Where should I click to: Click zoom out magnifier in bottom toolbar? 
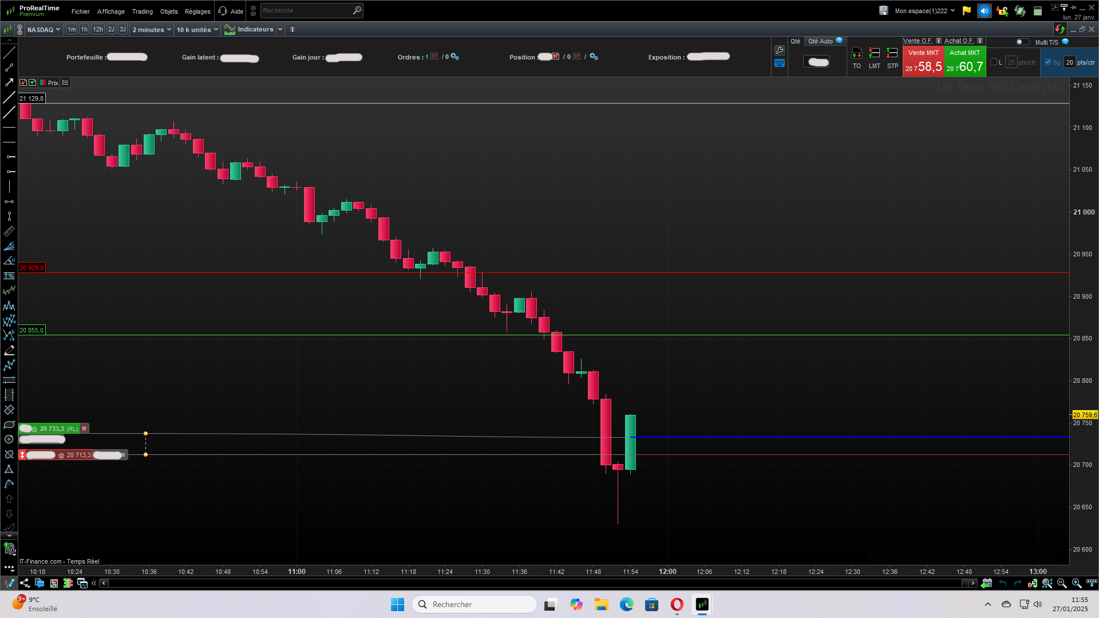1062,583
